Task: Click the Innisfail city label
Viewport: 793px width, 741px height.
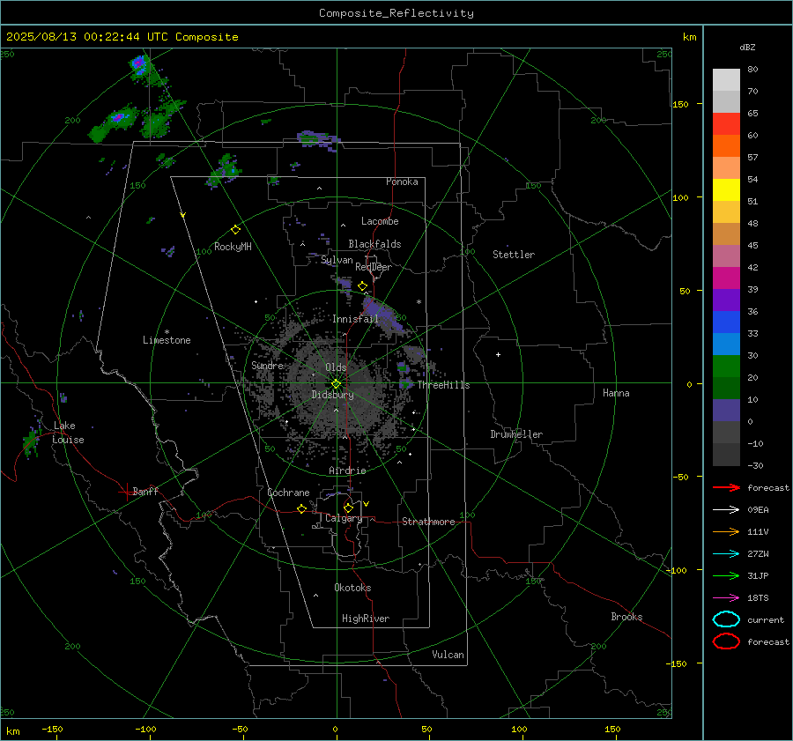Action: pyautogui.click(x=355, y=319)
